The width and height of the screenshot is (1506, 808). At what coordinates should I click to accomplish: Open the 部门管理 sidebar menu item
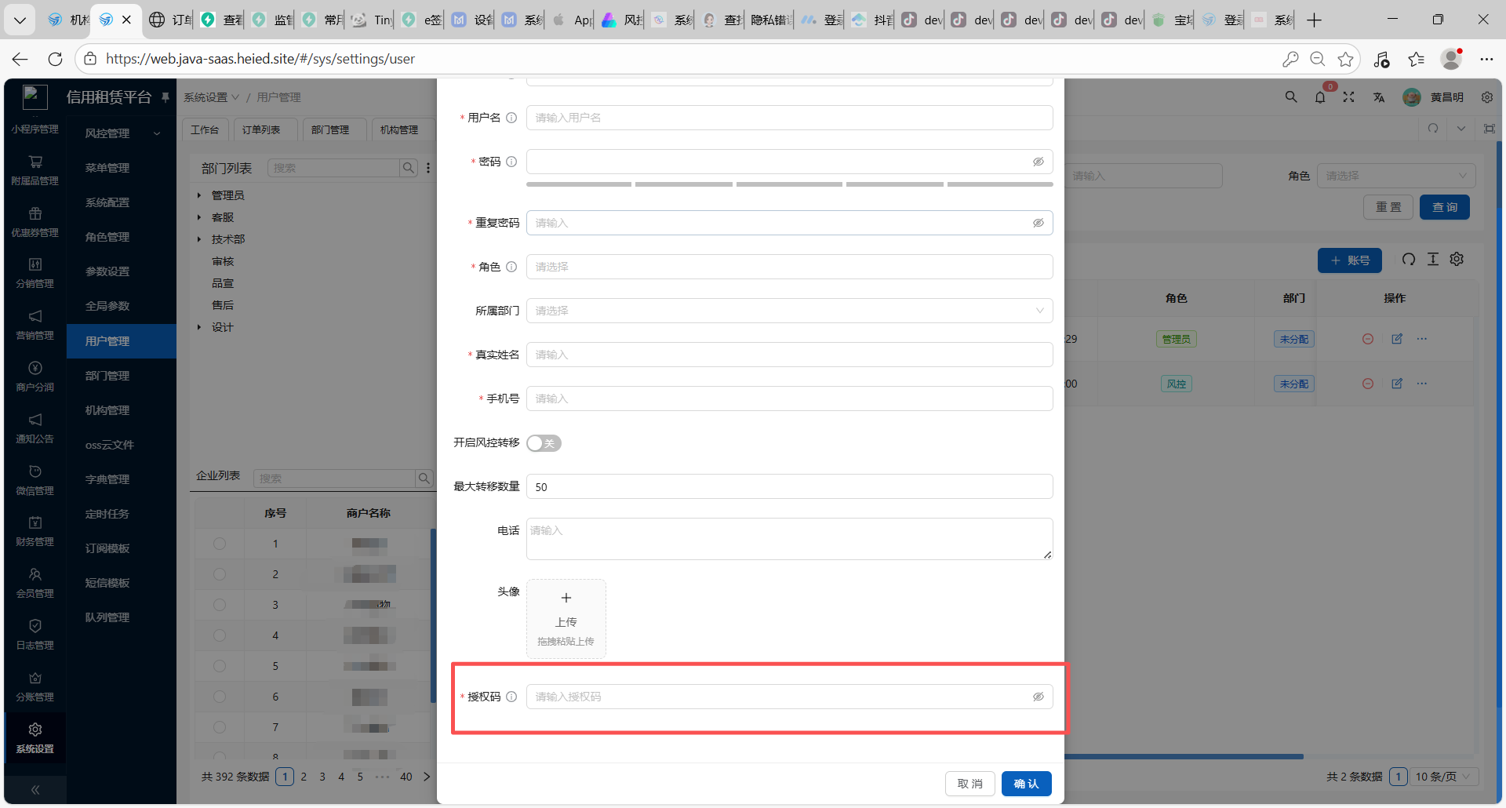[107, 376]
